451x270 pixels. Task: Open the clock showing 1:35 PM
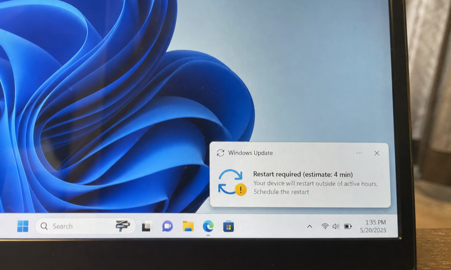(375, 222)
